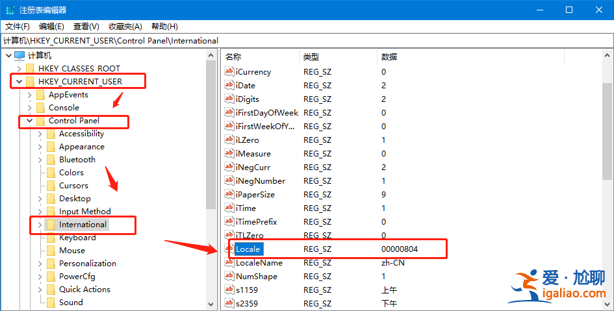
Task: Click the NumShape string value icon
Action: click(229, 276)
